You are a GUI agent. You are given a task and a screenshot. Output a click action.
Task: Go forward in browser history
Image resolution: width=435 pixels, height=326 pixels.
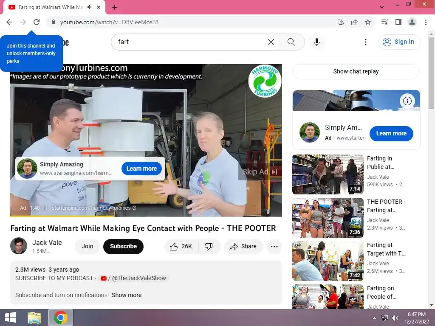[23, 22]
